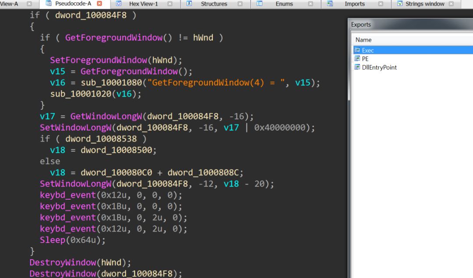
Task: Sort exports by the Name column header
Action: tap(364, 40)
